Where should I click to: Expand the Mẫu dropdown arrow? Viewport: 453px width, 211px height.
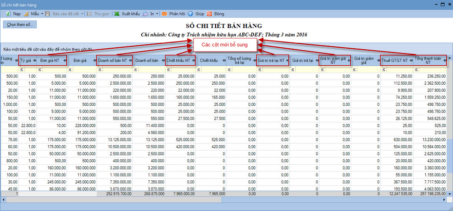click(42, 14)
